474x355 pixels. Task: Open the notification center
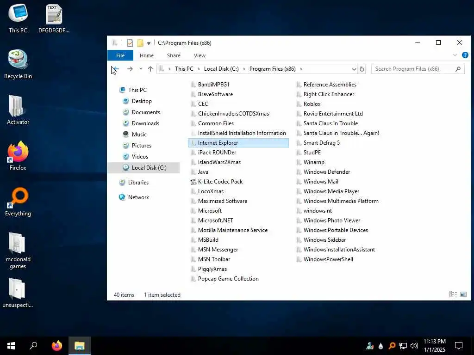[459, 346]
